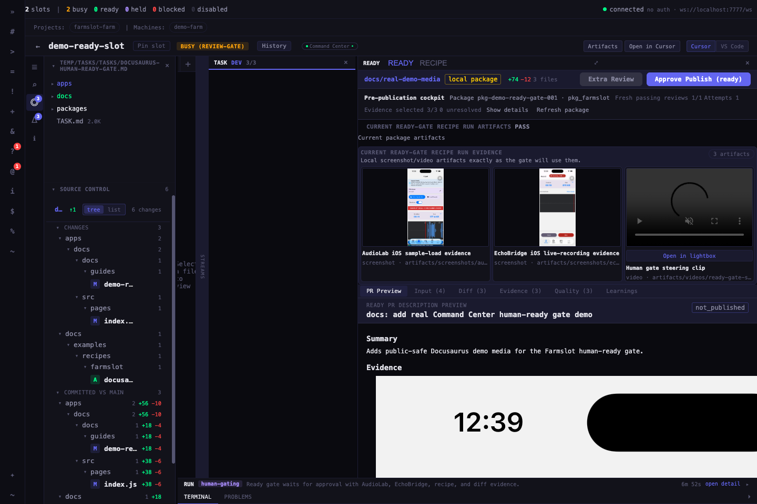Open source control icon with badge 3

click(x=35, y=102)
